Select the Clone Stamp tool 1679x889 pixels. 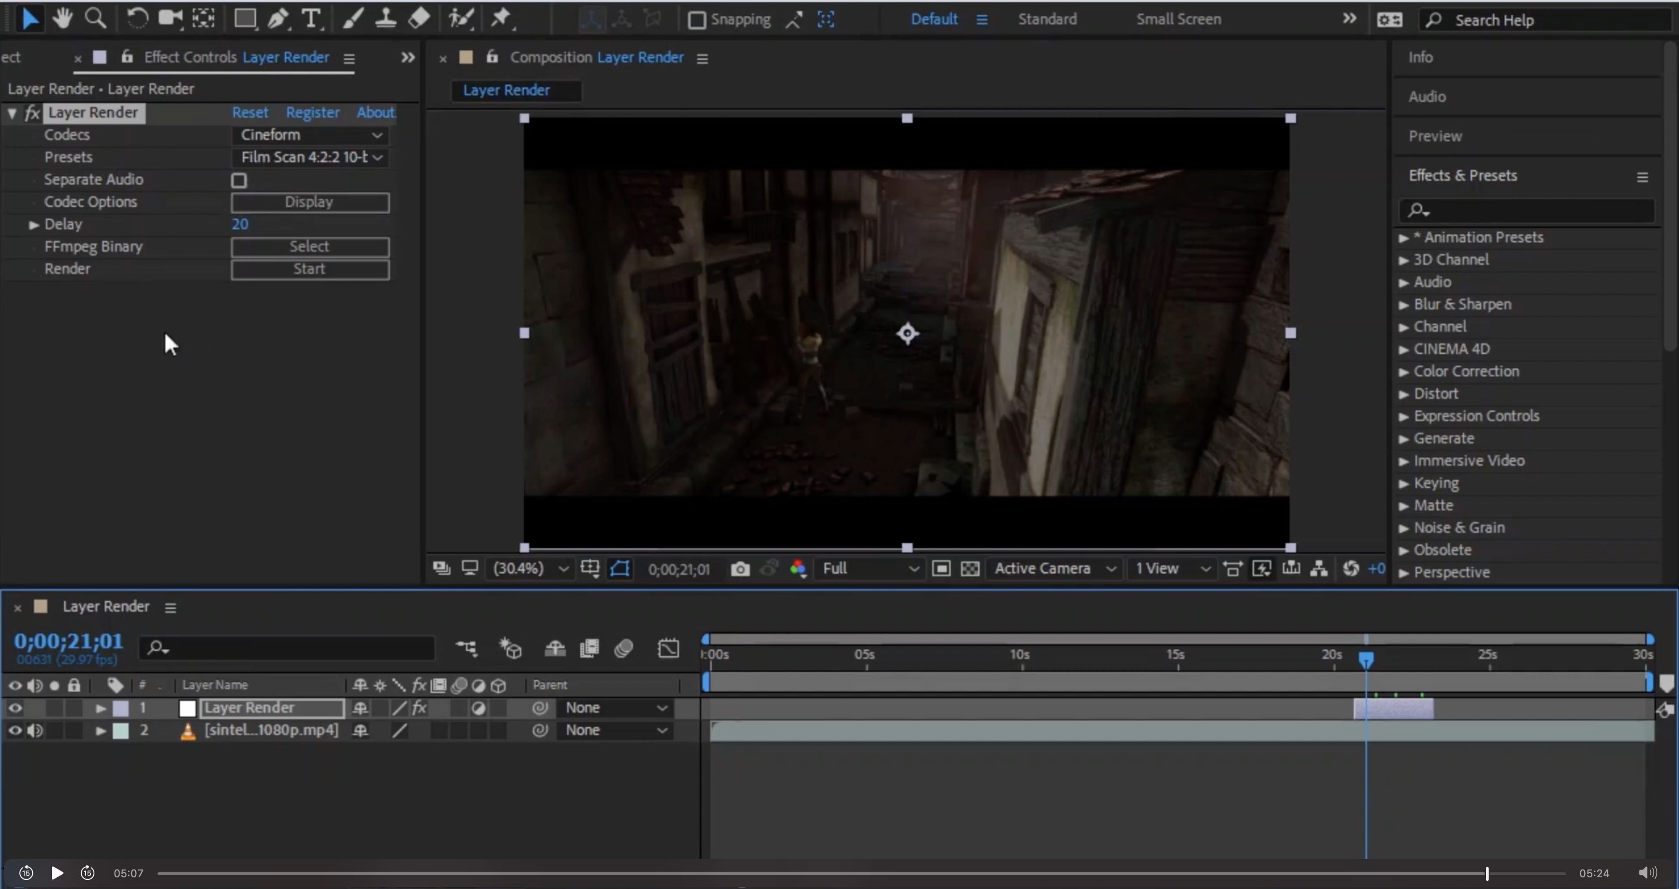[386, 19]
